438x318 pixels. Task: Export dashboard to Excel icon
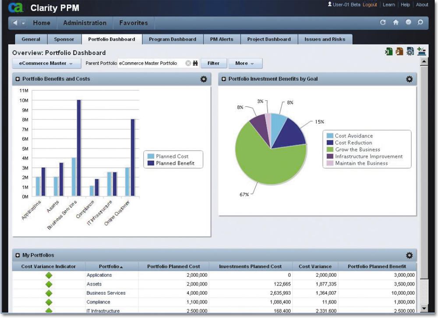click(389, 52)
